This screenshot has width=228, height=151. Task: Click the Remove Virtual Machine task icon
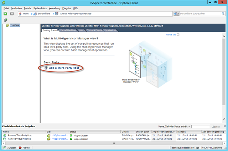pos(5,139)
